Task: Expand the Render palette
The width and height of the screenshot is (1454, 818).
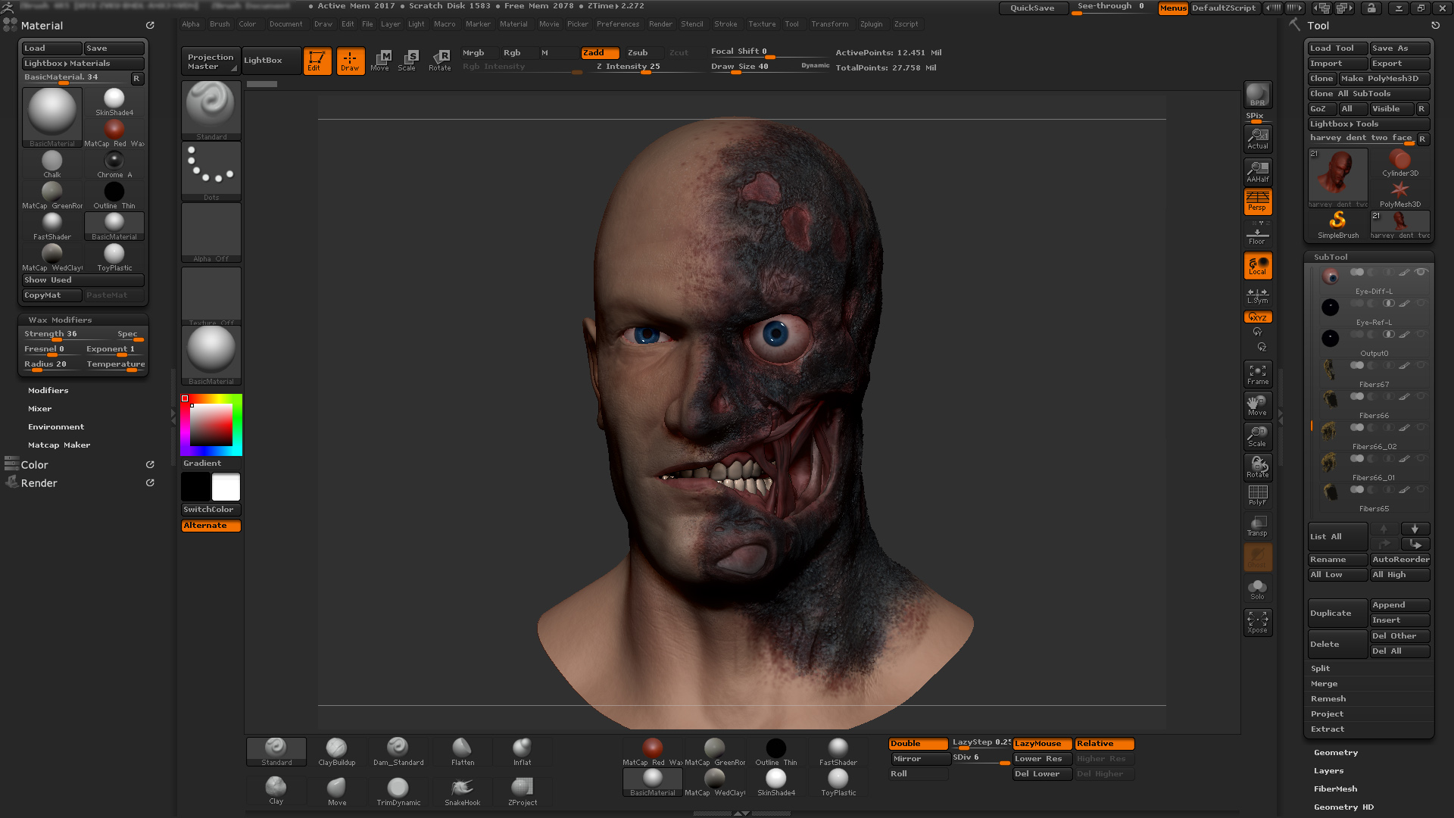Action: [39, 483]
